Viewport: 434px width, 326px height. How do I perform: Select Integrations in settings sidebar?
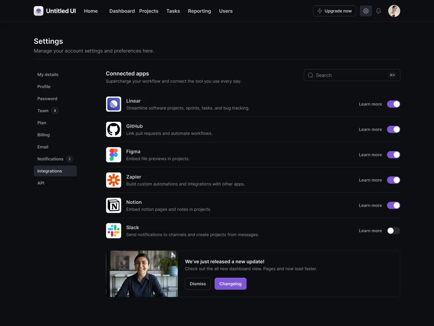(x=55, y=171)
